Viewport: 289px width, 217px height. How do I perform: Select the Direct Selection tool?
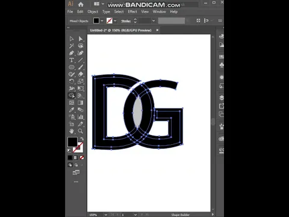[x=81, y=39]
